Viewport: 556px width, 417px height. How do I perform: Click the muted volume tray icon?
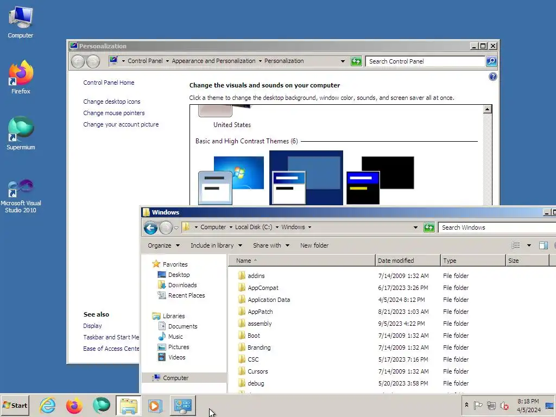tap(504, 405)
